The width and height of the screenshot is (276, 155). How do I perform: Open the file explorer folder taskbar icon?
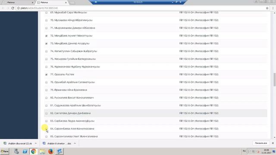(x=42, y=151)
